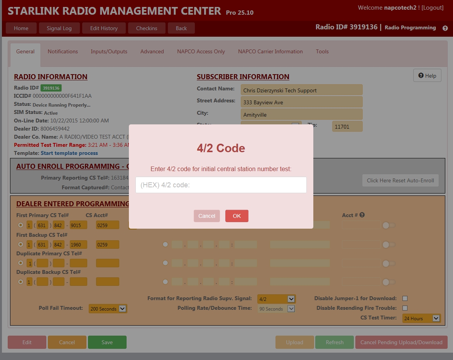453x360 pixels.
Task: Click the Zip field showing 11701
Action: [347, 126]
